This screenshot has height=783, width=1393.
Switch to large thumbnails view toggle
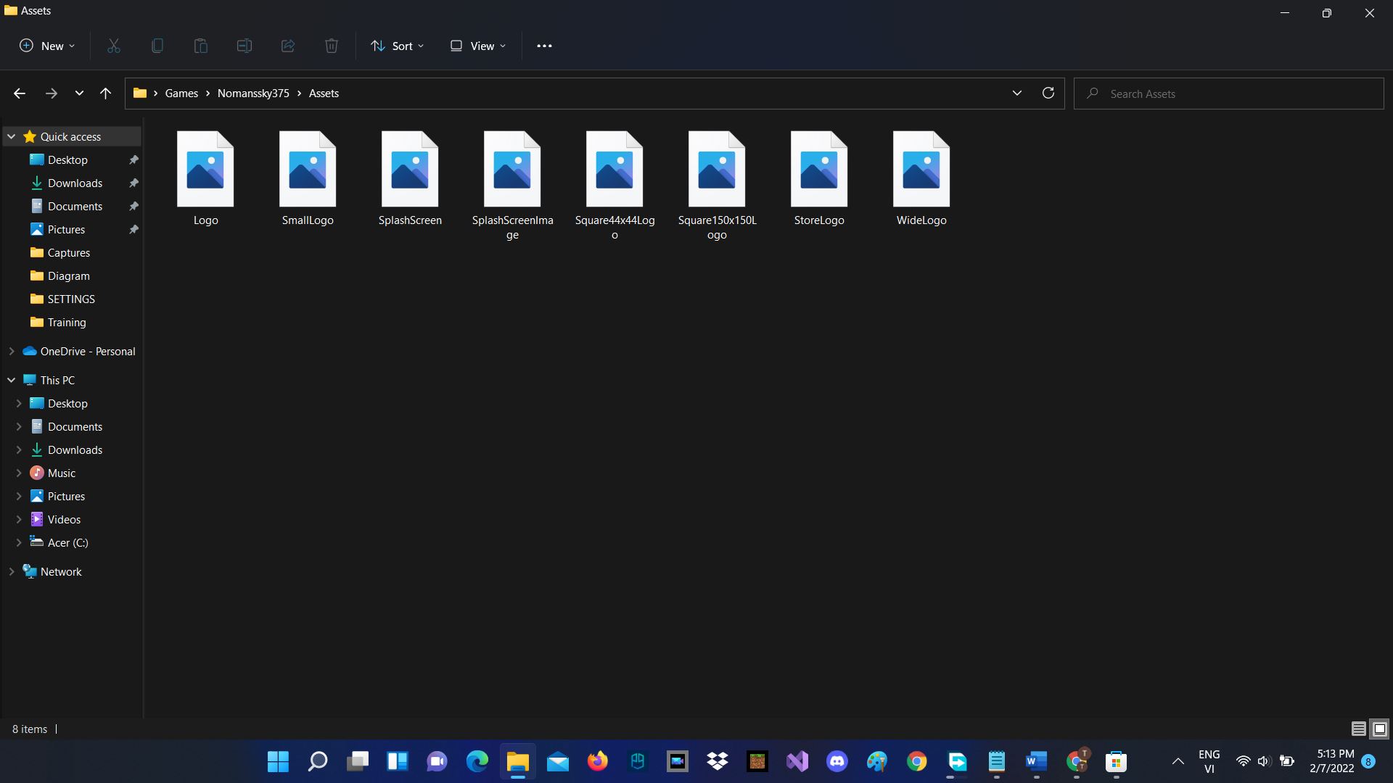[1380, 729]
